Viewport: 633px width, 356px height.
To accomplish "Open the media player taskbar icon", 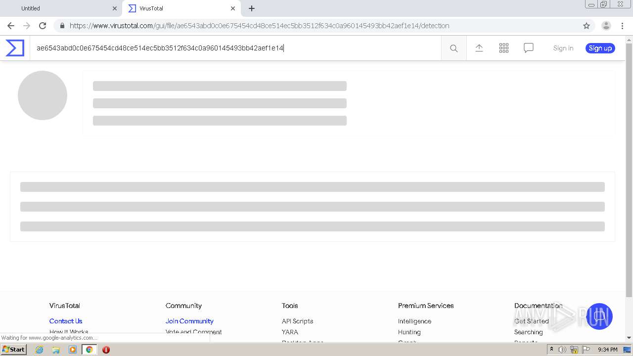I will [x=73, y=350].
